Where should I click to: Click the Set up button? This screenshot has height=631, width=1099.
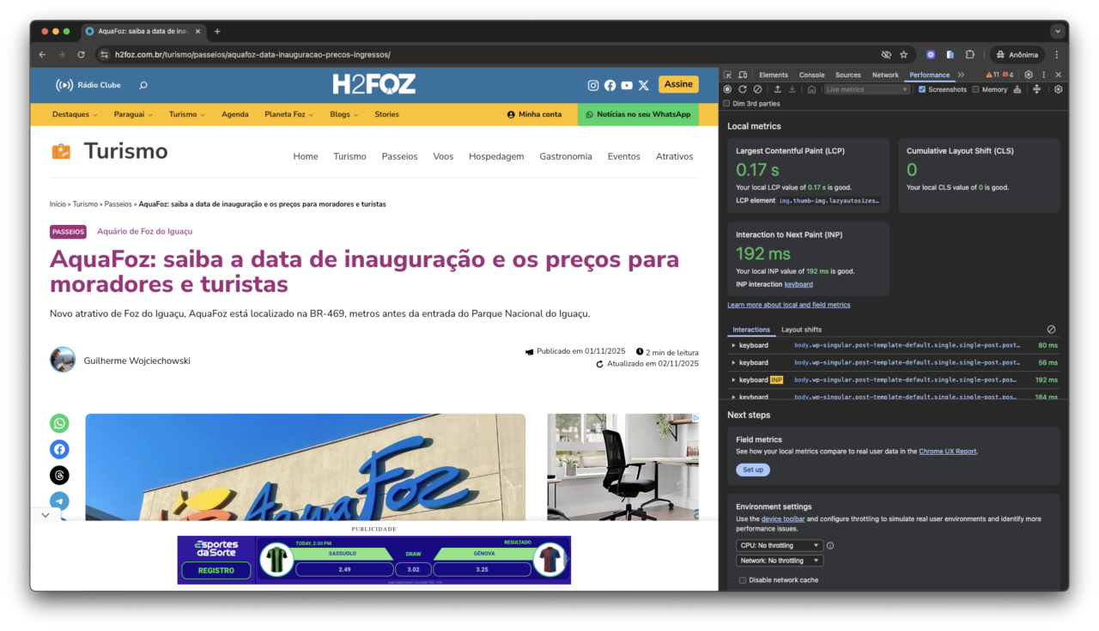[x=752, y=470]
